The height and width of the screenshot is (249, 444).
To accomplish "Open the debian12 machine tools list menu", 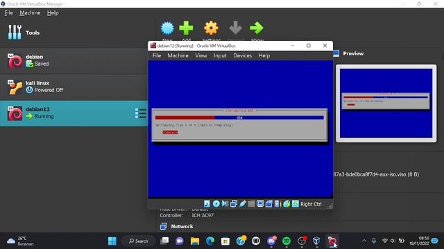I will (x=140, y=113).
